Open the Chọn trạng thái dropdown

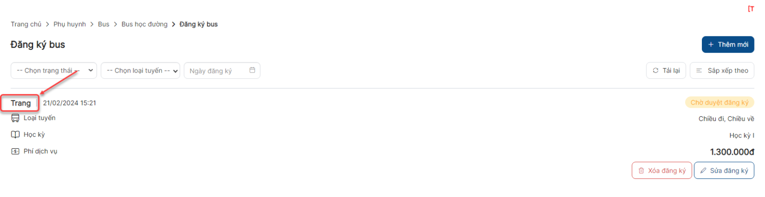pyautogui.click(x=54, y=71)
